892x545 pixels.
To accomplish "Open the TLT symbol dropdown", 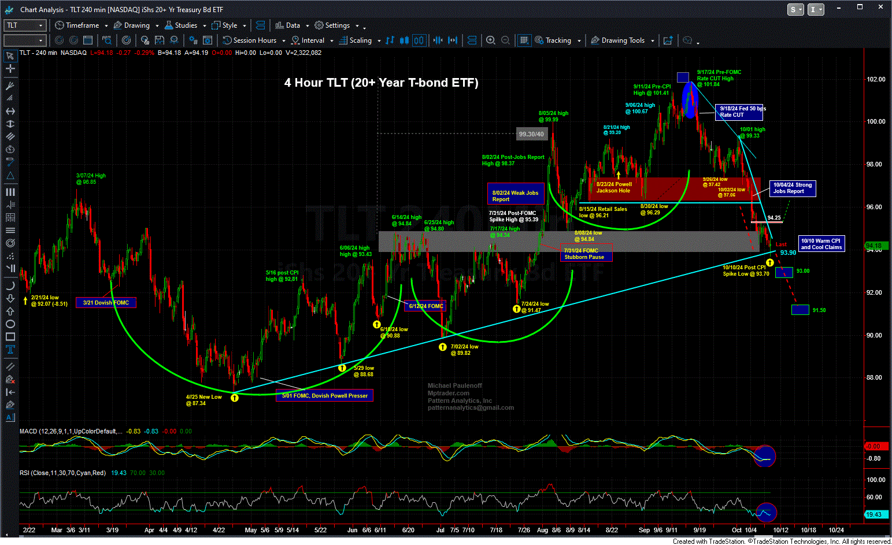I will click(x=40, y=25).
